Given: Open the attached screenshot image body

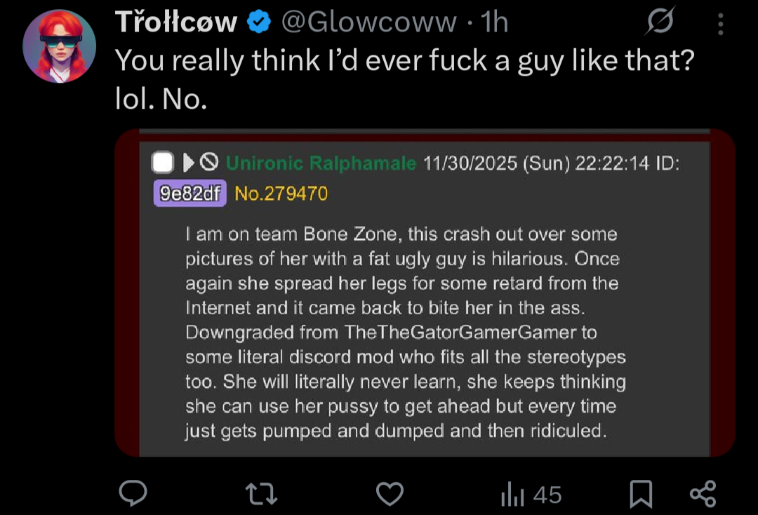Looking at the screenshot, I should [x=424, y=330].
